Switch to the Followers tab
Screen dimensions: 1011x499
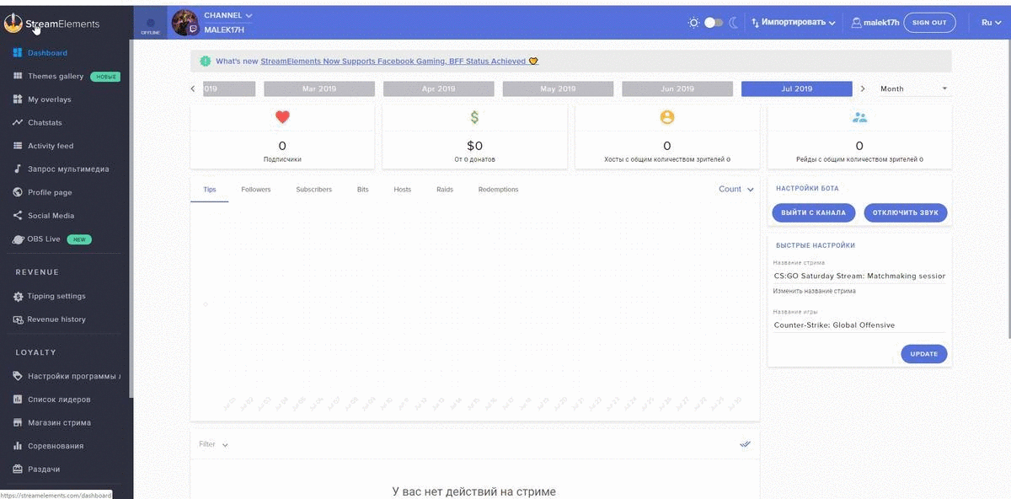point(256,190)
